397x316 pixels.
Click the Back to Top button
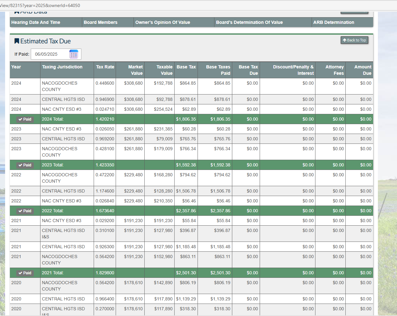[354, 40]
